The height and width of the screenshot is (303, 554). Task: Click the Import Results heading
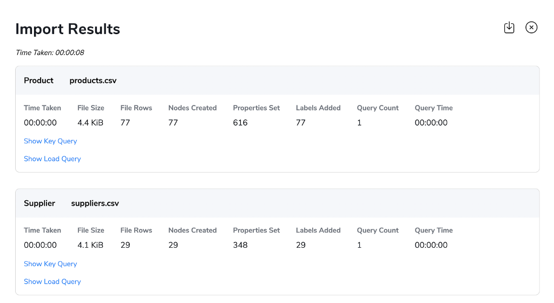(x=68, y=29)
